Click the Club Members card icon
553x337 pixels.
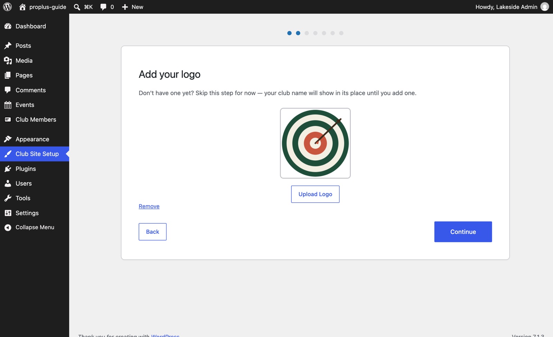click(8, 120)
